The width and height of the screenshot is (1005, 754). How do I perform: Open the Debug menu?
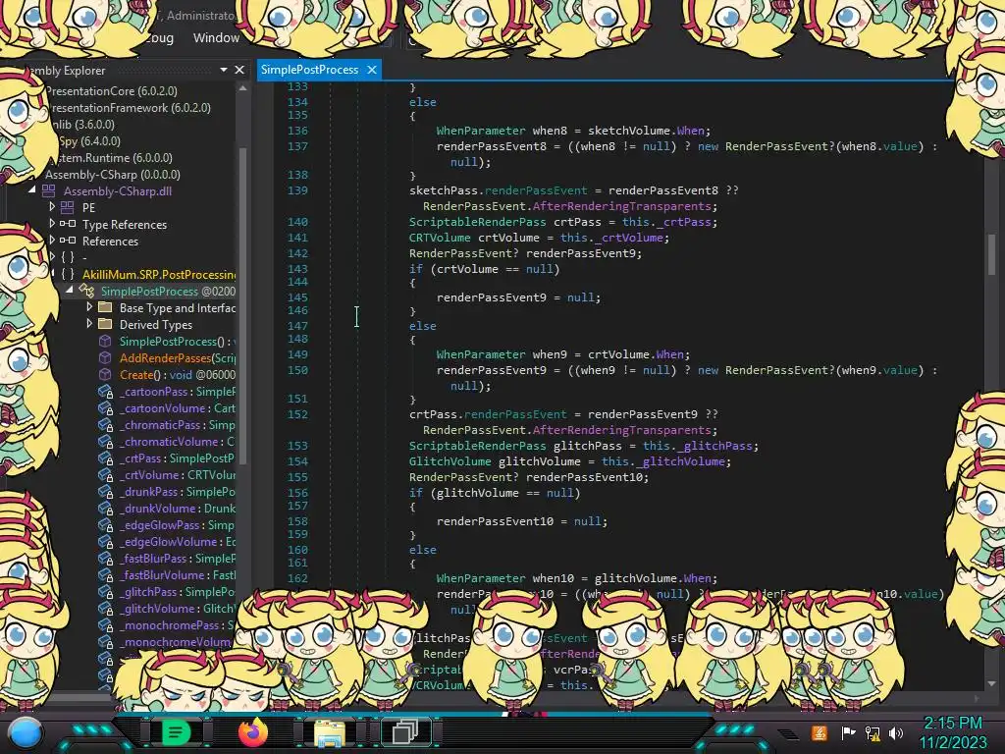tap(159, 38)
